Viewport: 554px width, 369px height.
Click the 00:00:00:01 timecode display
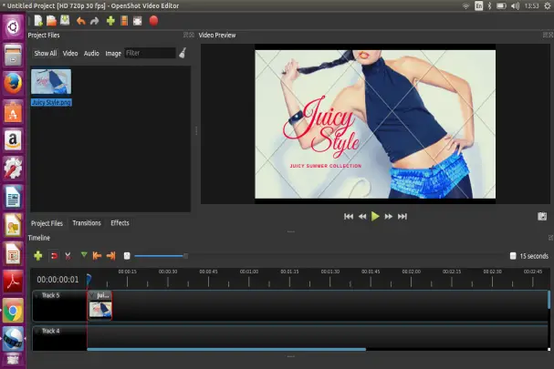[x=57, y=280]
